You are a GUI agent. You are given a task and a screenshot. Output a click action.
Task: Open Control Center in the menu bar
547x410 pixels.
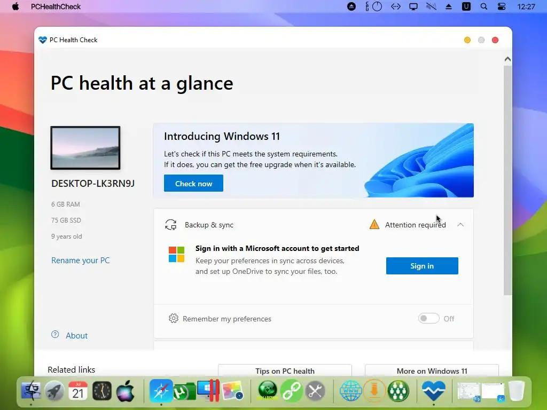pyautogui.click(x=502, y=6)
